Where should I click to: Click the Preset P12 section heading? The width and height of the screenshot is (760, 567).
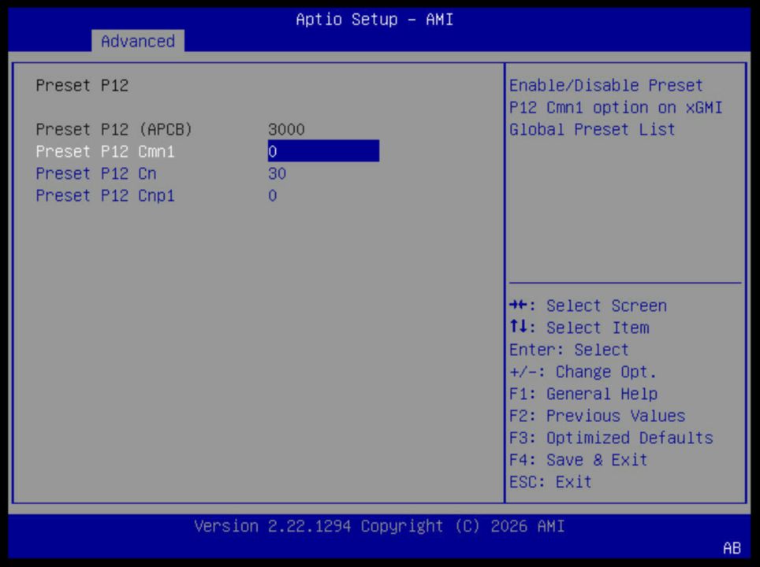[82, 85]
